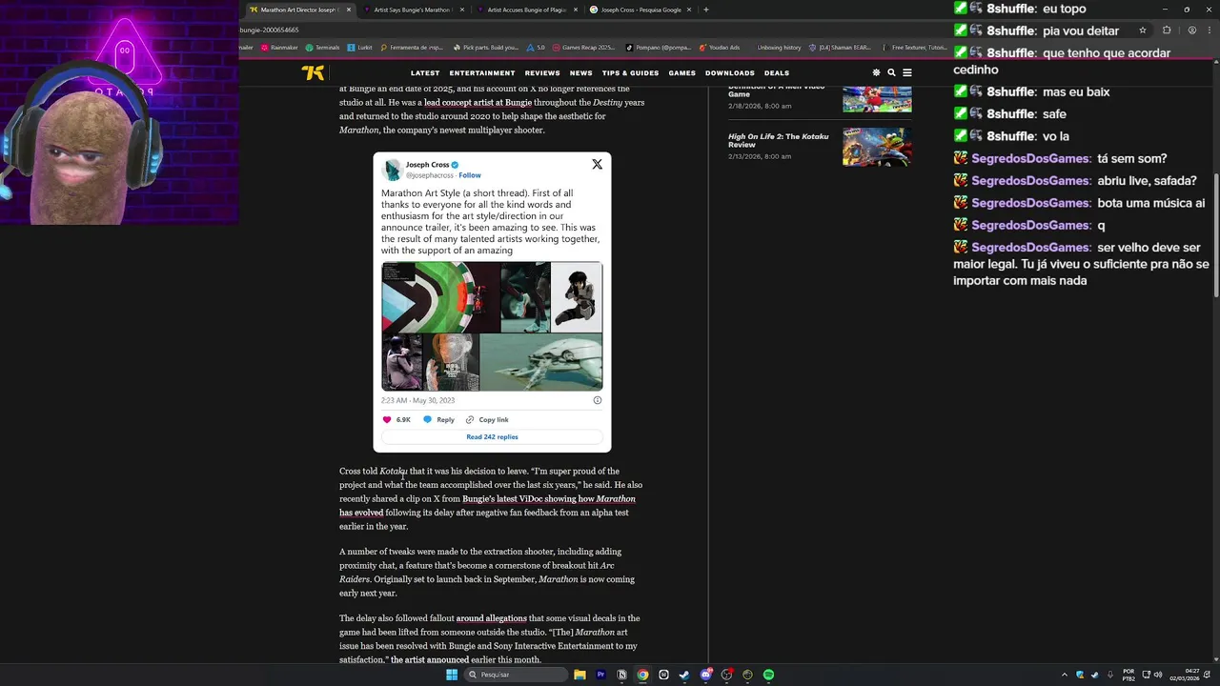
Task: Open Spotify from the taskbar
Action: [768, 675]
